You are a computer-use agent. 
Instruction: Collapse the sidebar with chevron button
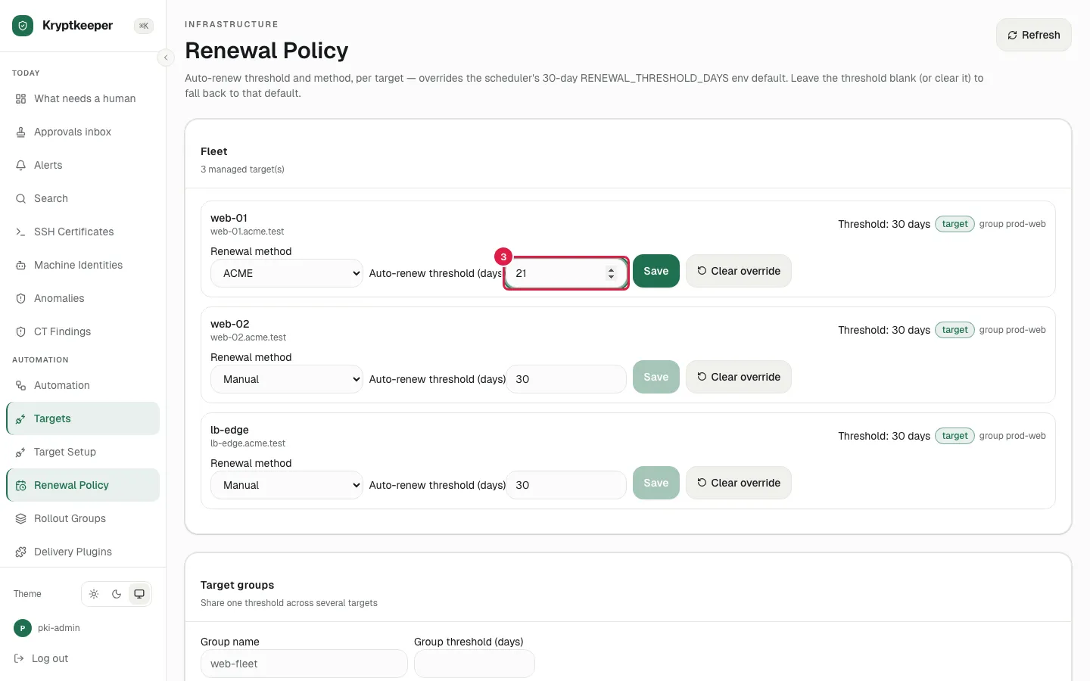tap(166, 58)
